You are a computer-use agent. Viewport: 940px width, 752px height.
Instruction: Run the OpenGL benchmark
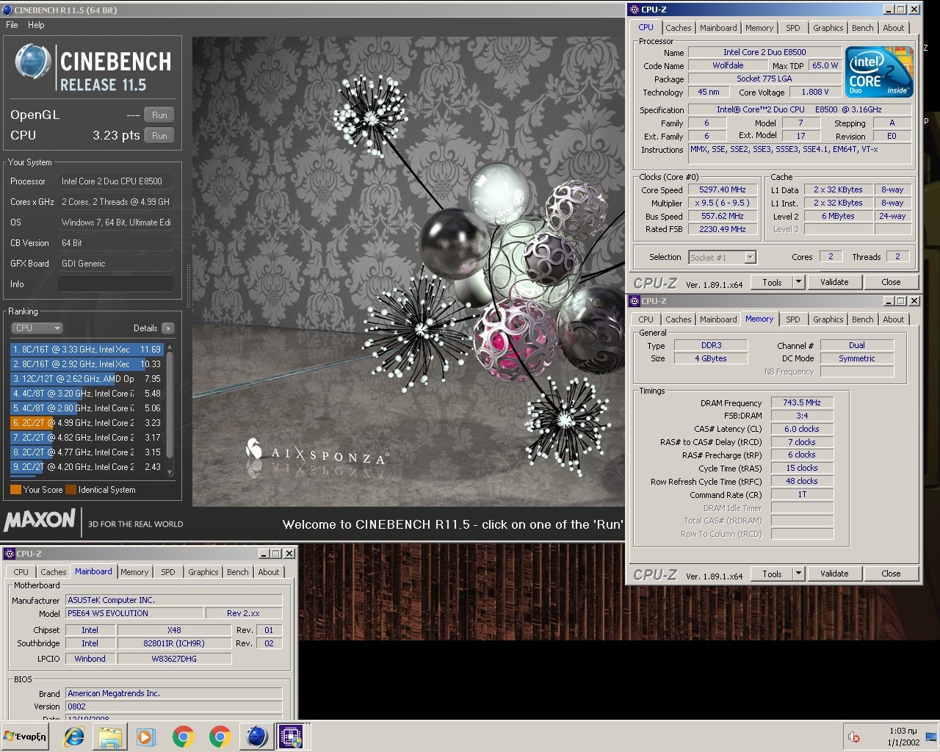click(x=159, y=115)
